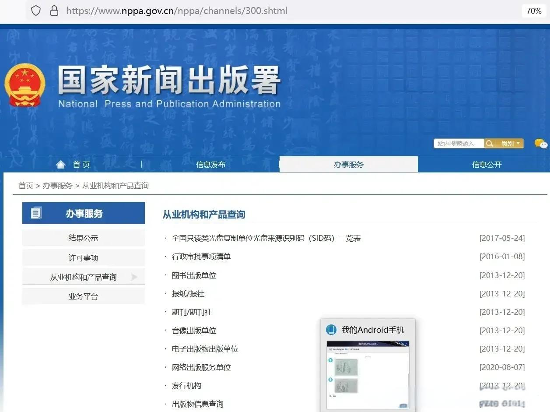The height and width of the screenshot is (412, 550).
Task: Click the home icon next to 首页
Action: coord(61,164)
